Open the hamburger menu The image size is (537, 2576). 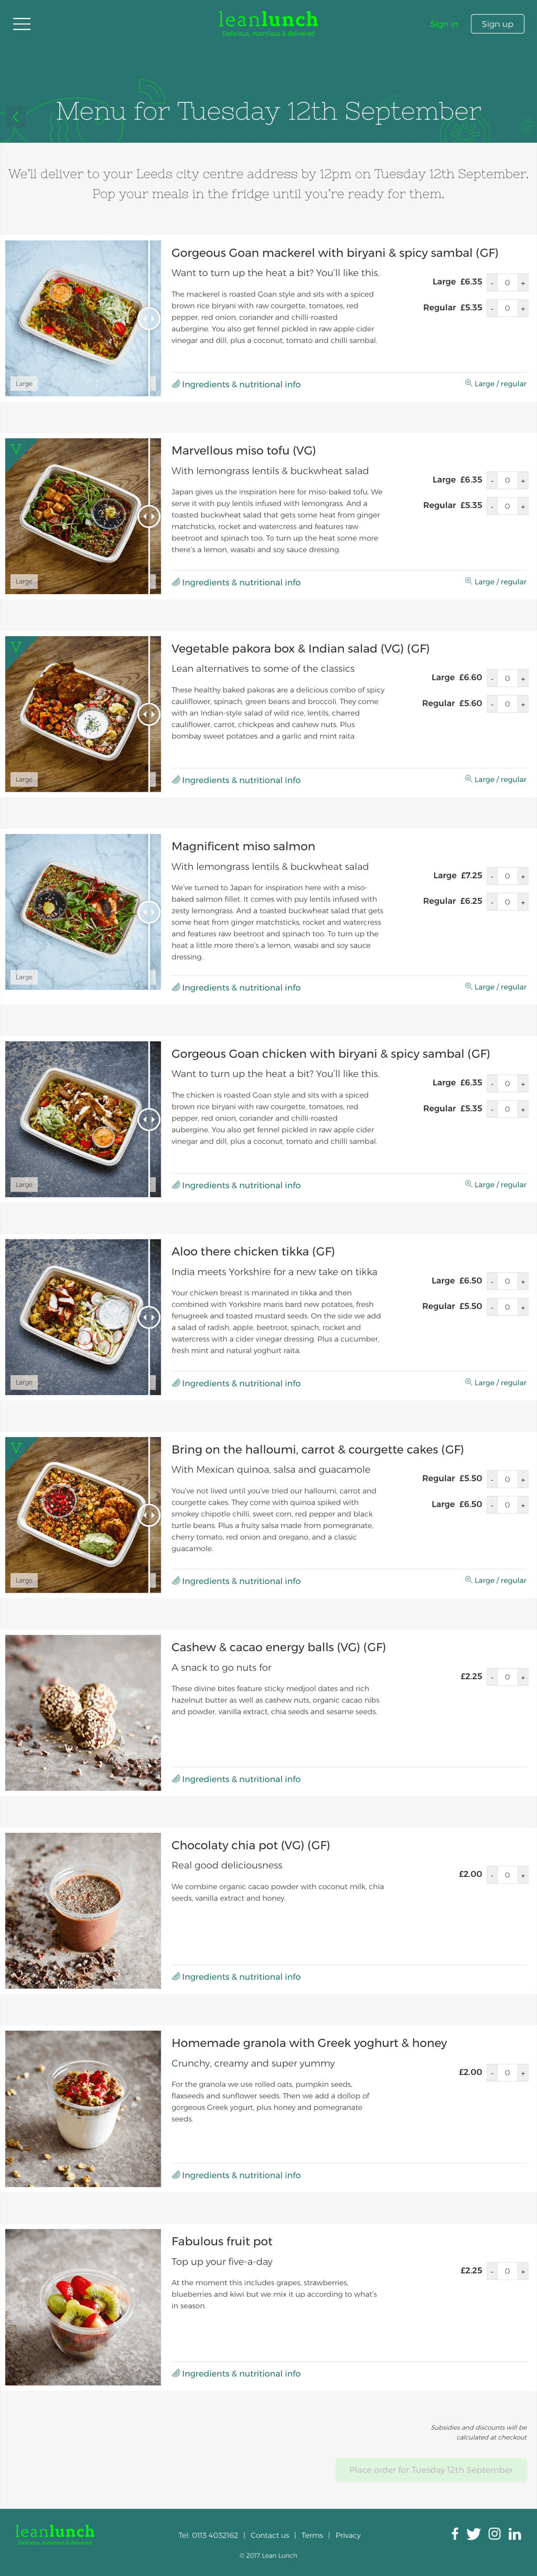coord(21,24)
